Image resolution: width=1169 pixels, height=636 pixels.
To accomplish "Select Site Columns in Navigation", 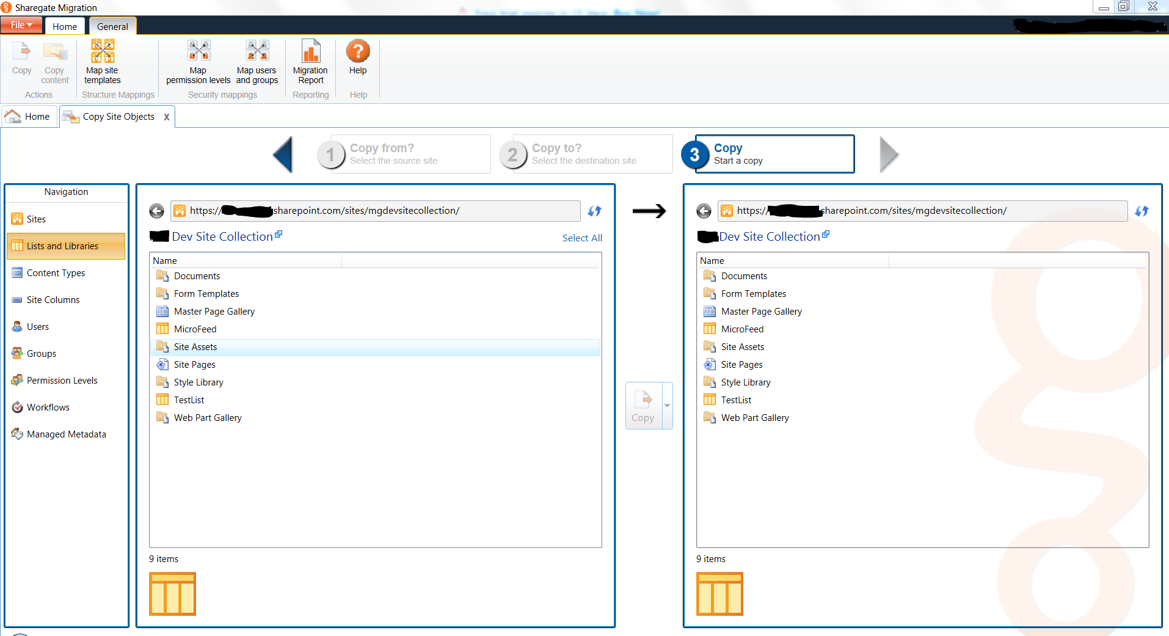I will coord(66,300).
